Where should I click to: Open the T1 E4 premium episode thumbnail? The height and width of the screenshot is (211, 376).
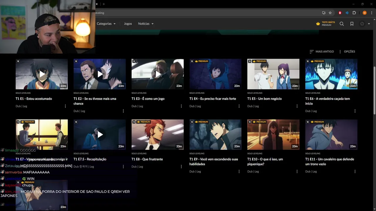tap(215, 74)
